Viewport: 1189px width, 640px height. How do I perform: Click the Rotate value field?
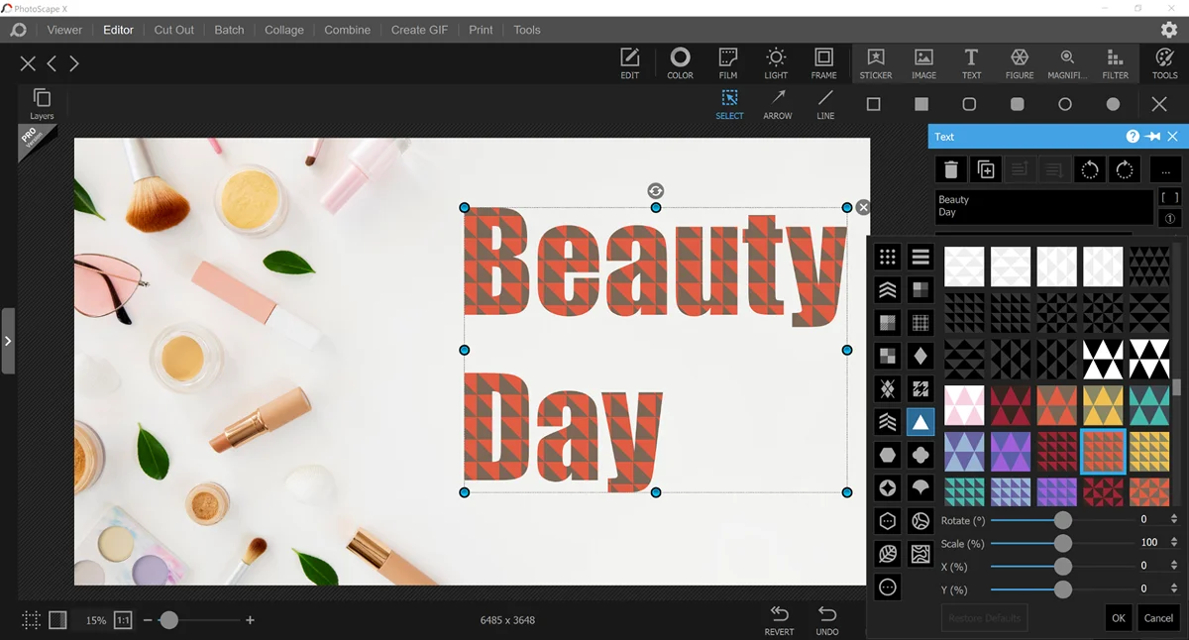[1151, 520]
